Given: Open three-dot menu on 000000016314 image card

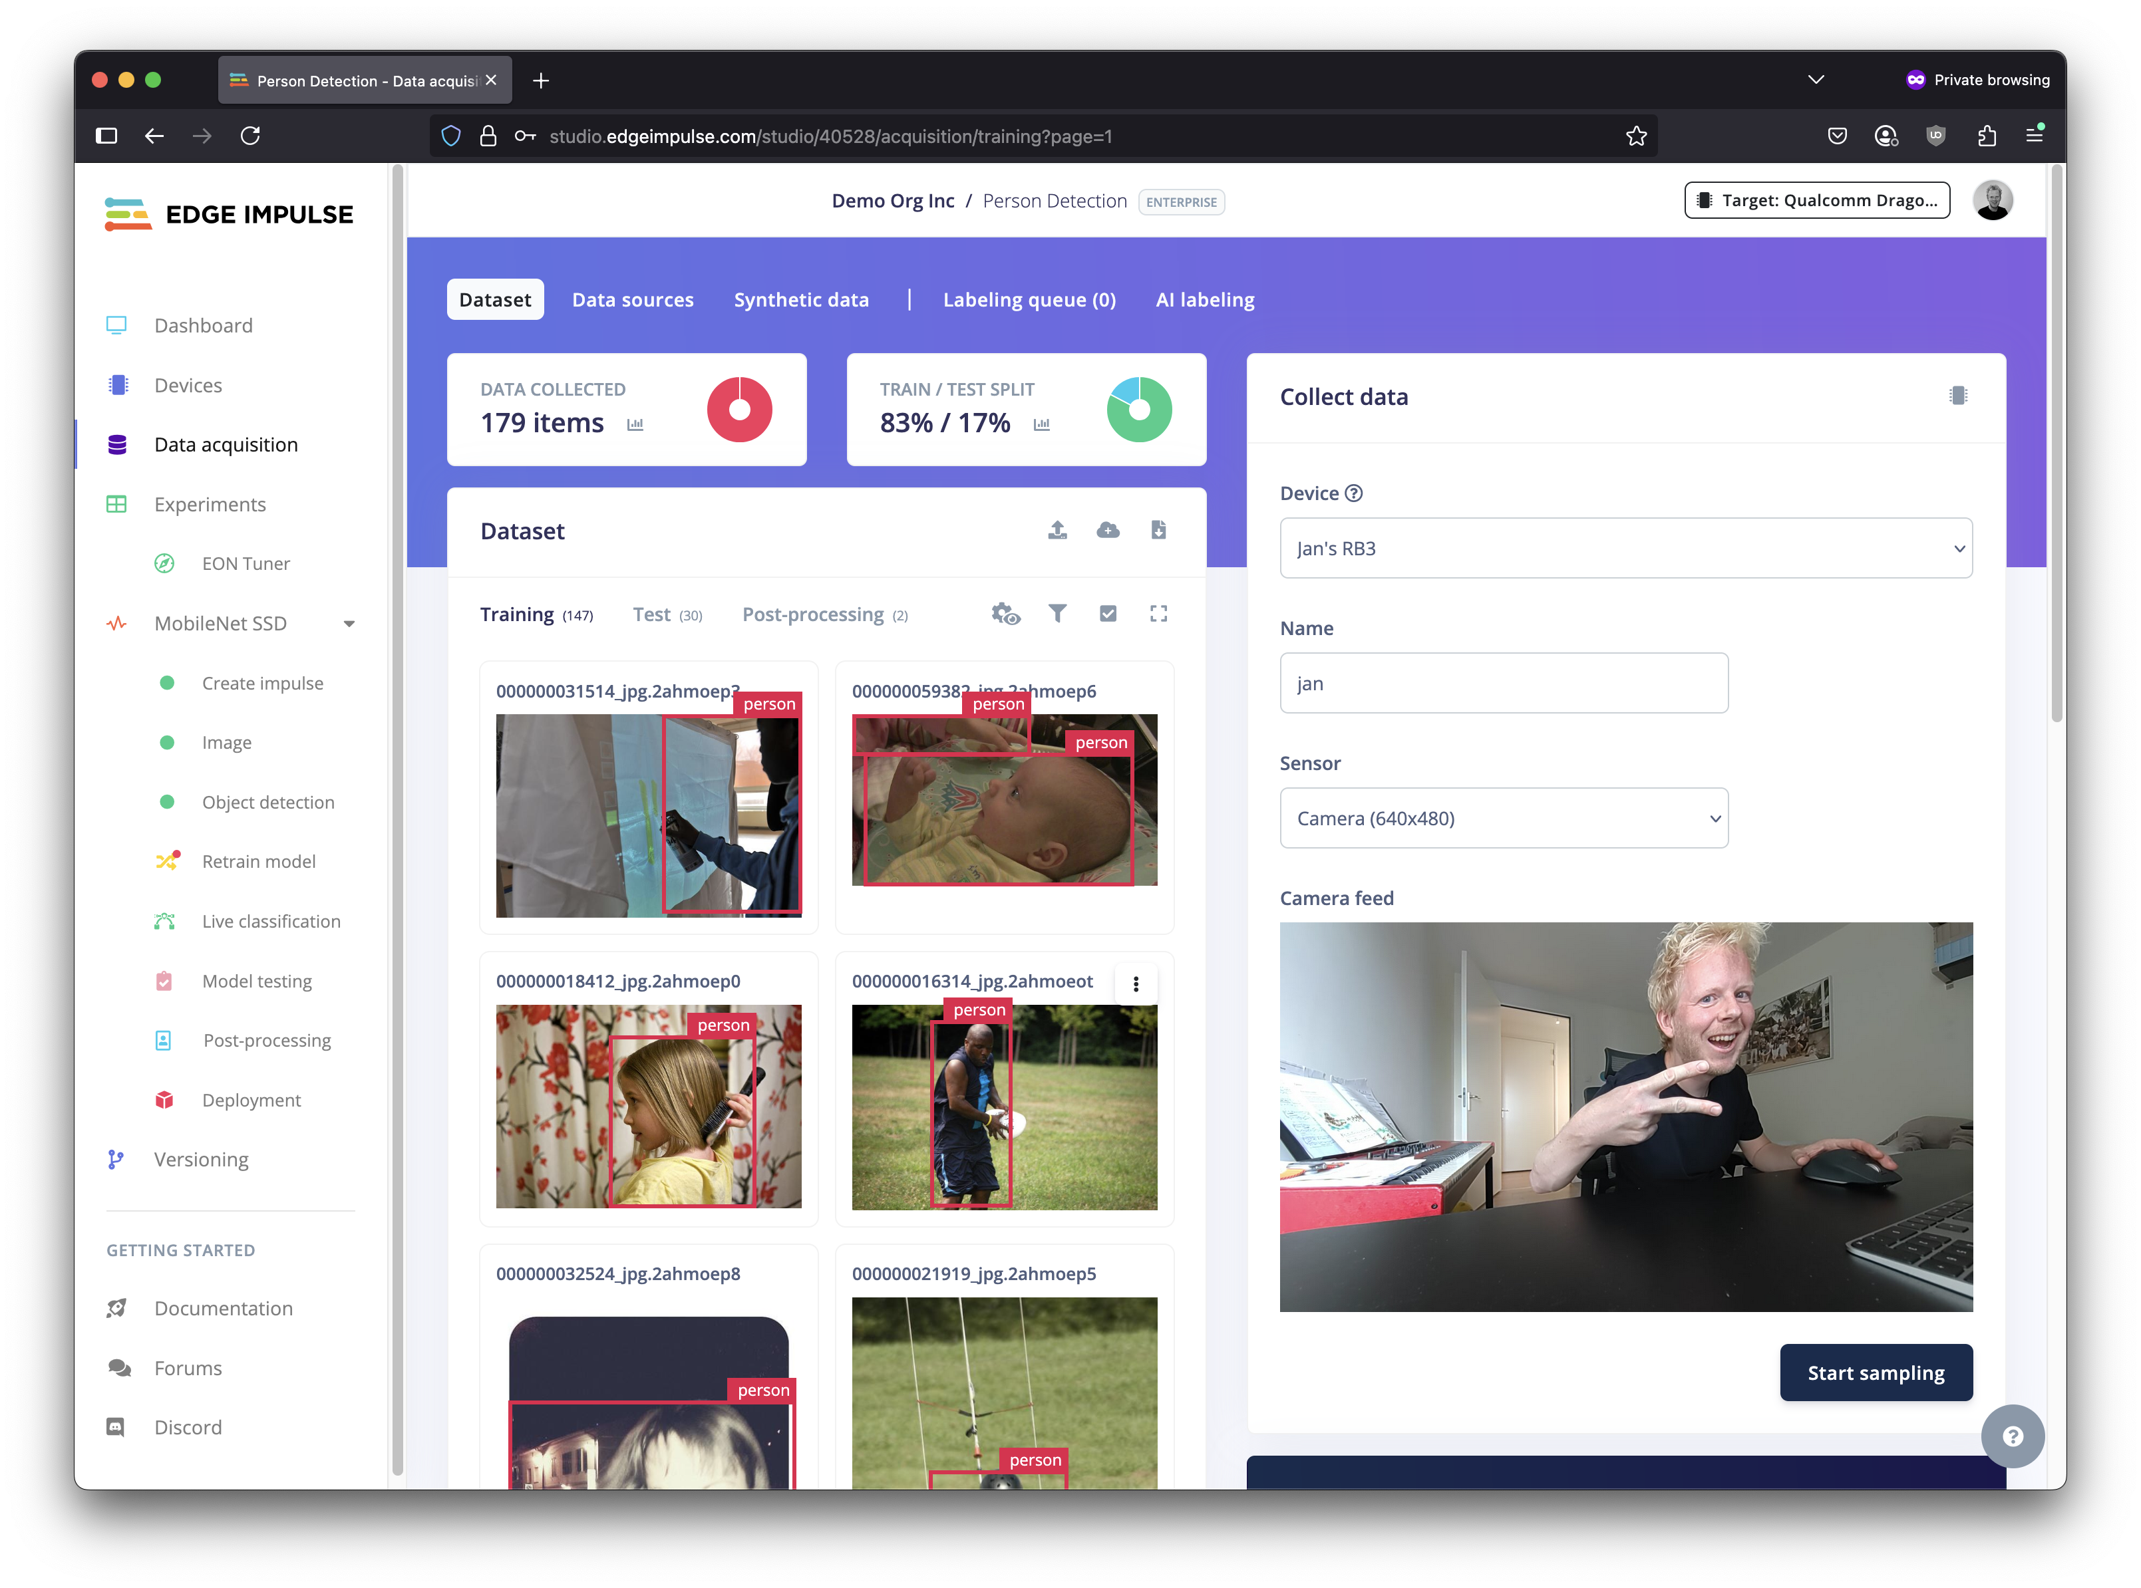Looking at the screenshot, I should tap(1136, 984).
